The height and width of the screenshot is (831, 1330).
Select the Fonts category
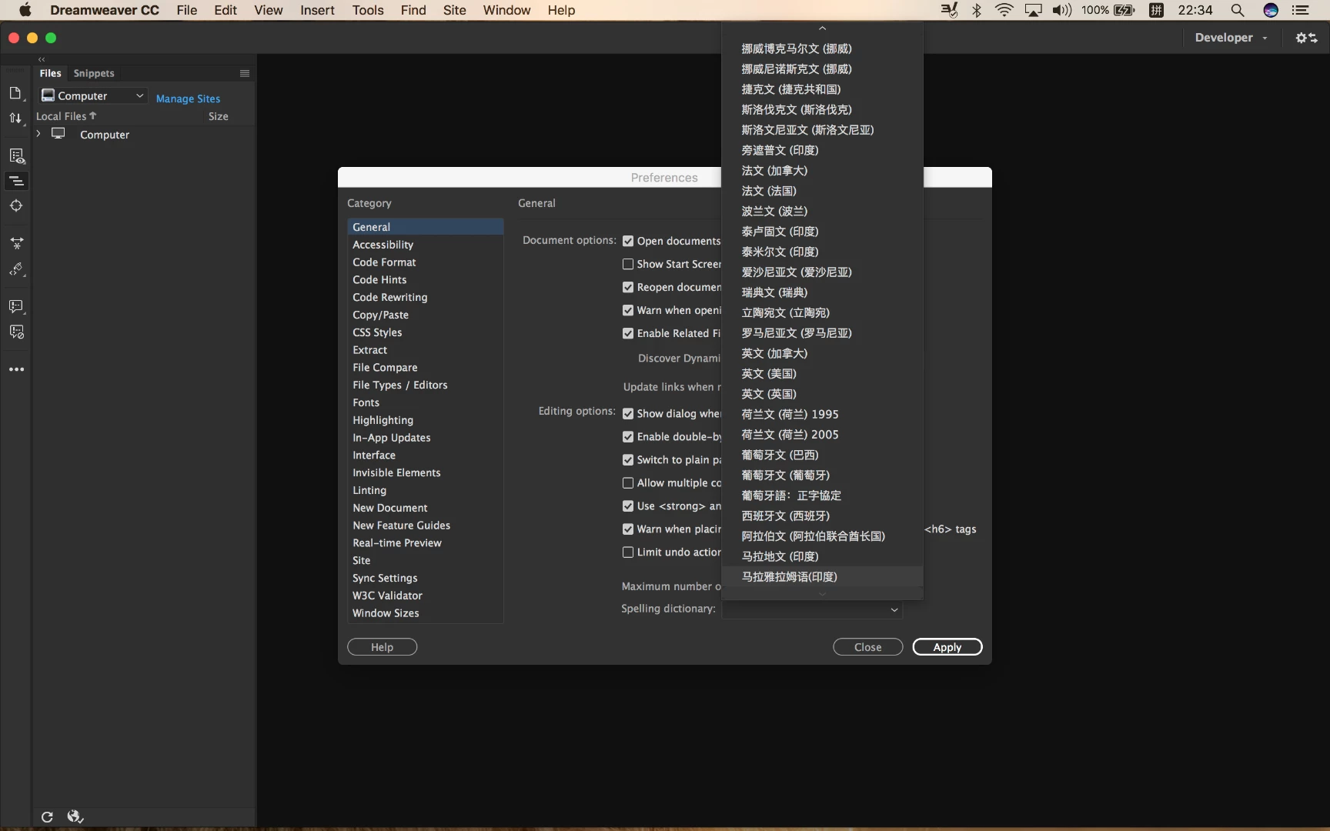tap(425, 402)
